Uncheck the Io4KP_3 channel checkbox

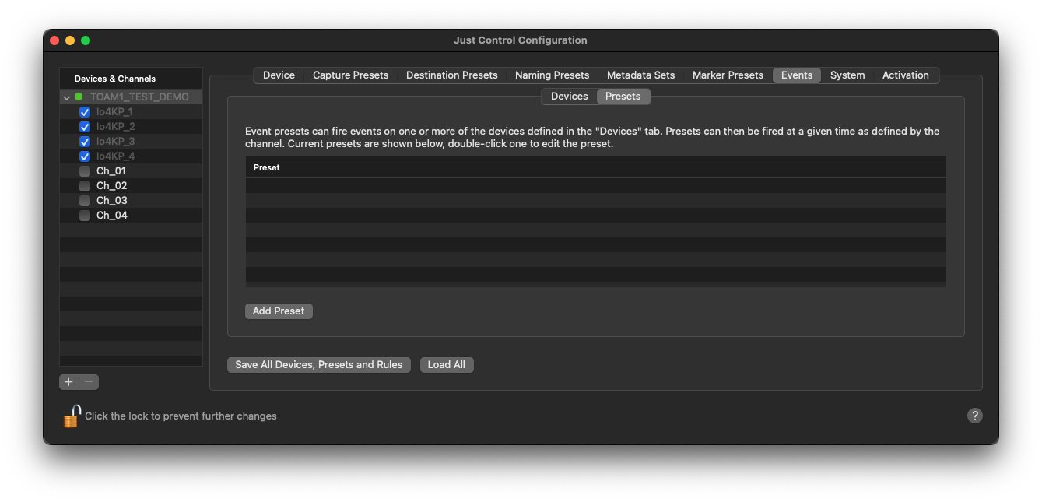click(x=85, y=142)
